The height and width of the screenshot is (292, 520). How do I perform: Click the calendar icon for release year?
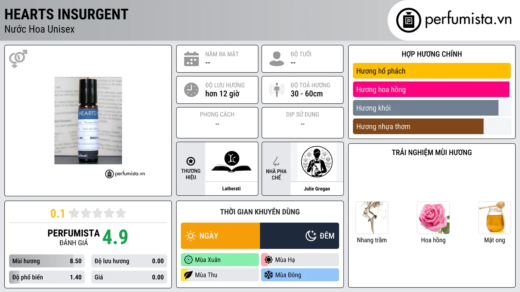pos(191,59)
